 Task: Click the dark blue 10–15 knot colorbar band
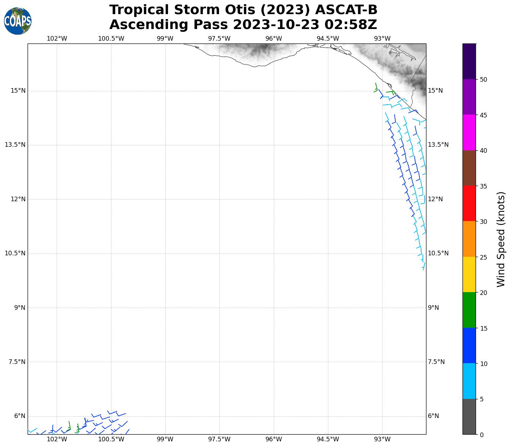pos(469,346)
